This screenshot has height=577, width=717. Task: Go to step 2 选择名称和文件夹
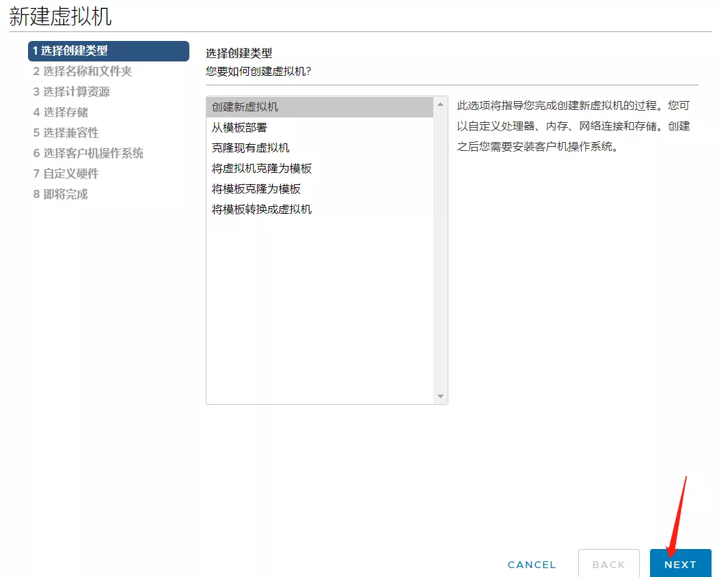82,71
